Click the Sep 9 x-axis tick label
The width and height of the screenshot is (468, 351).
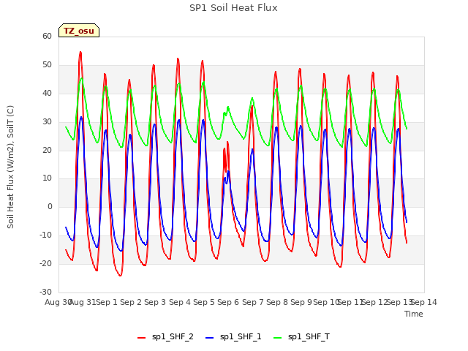[301, 302]
